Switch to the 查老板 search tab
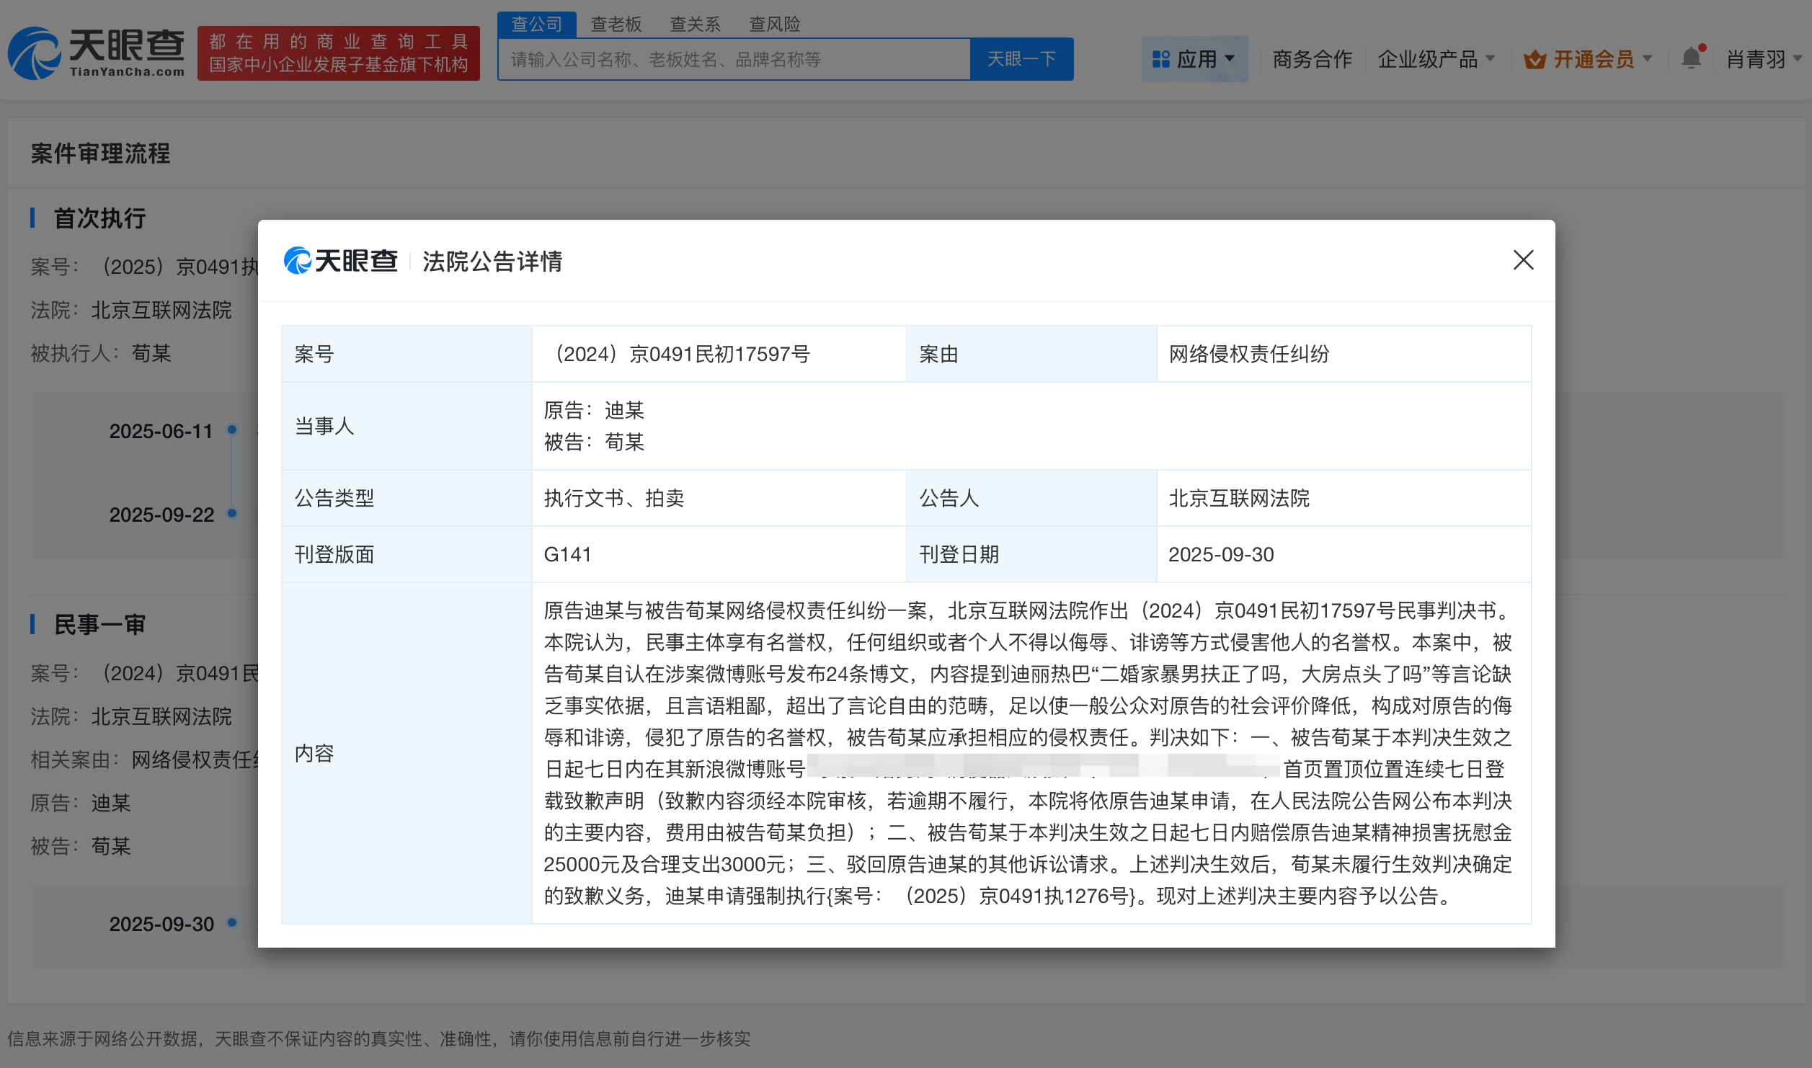This screenshot has width=1812, height=1068. click(x=616, y=24)
